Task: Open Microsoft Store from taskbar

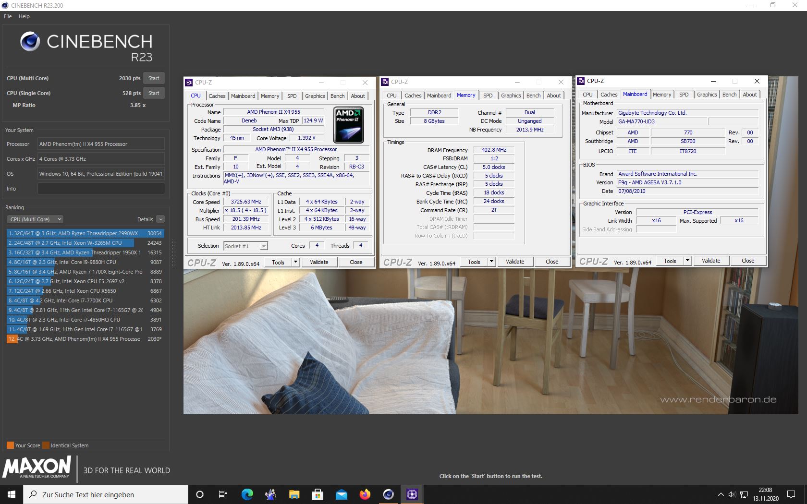Action: click(318, 494)
